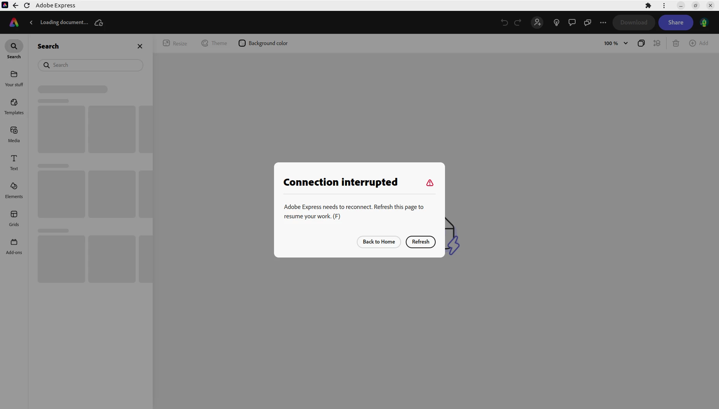Click the Back to Home button
The height and width of the screenshot is (409, 719).
pyautogui.click(x=379, y=242)
